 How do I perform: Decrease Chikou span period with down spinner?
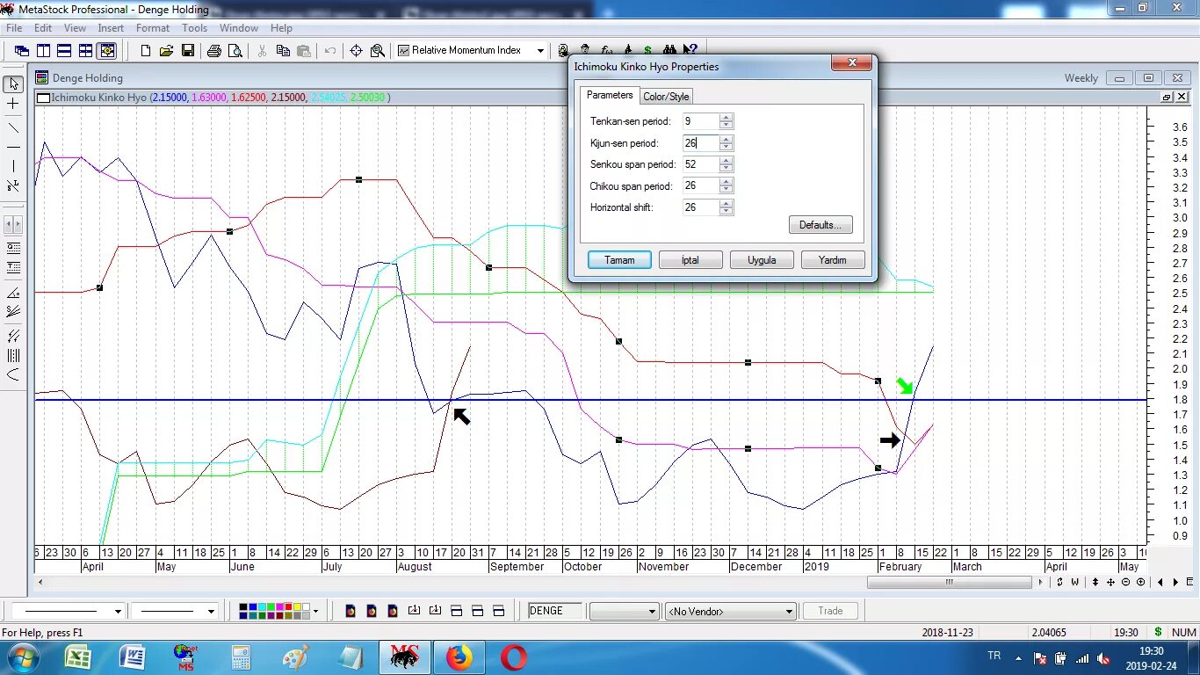tap(726, 190)
